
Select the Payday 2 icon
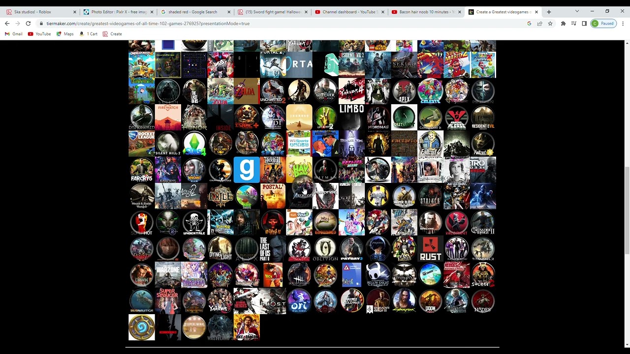[x=351, y=249]
